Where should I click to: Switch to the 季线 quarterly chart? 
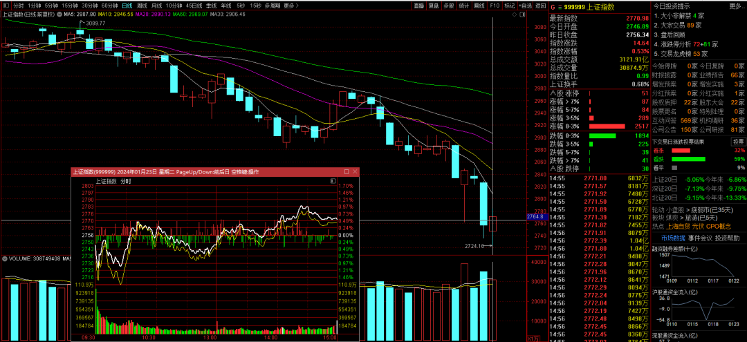212,6
